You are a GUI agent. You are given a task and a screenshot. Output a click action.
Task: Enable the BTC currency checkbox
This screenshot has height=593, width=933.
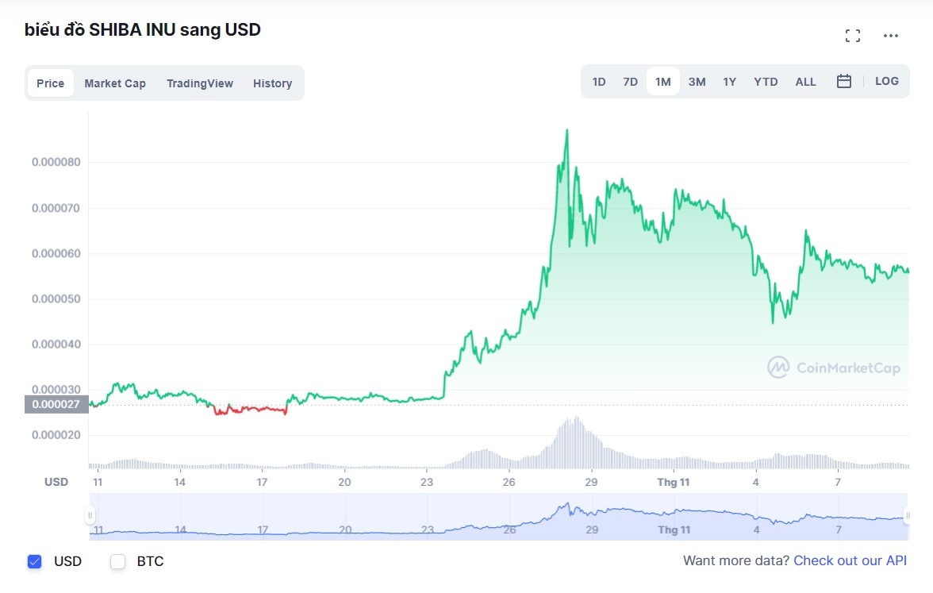(118, 562)
